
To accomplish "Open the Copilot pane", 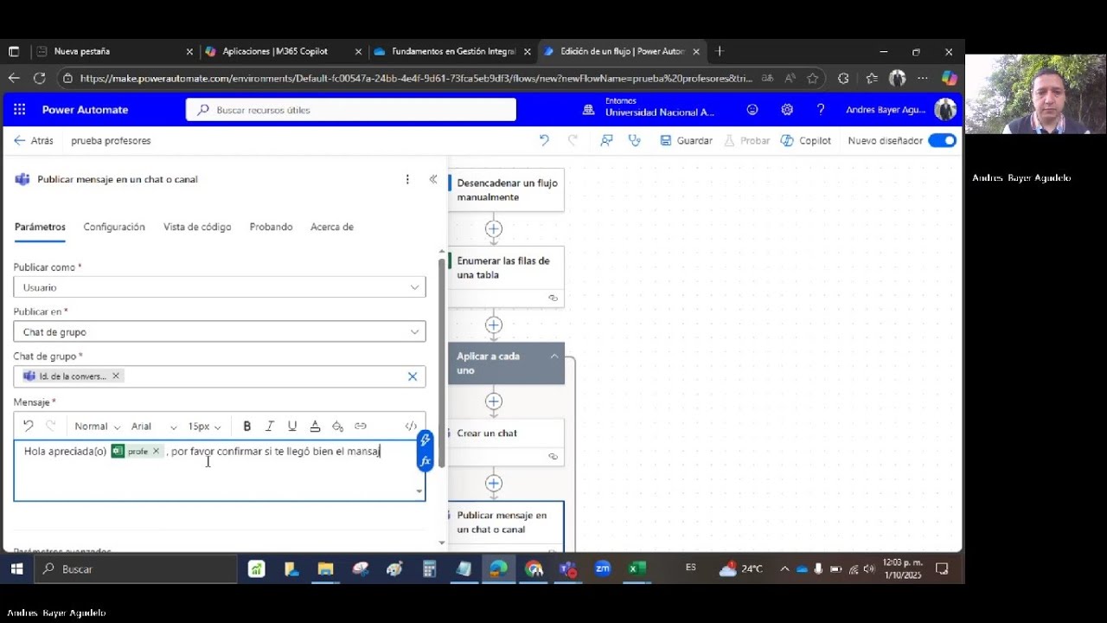I will (x=806, y=140).
